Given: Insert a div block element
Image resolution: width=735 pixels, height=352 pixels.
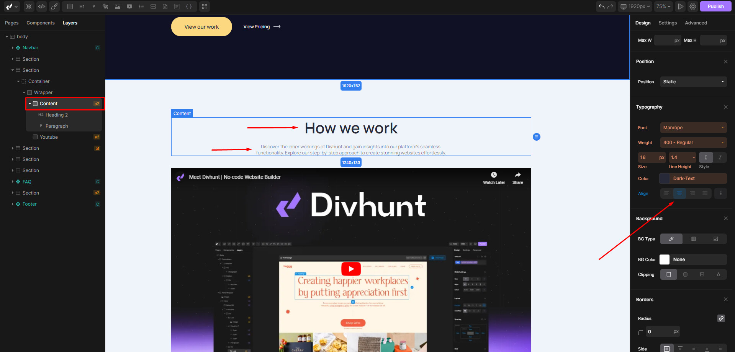Looking at the screenshot, I should [70, 6].
